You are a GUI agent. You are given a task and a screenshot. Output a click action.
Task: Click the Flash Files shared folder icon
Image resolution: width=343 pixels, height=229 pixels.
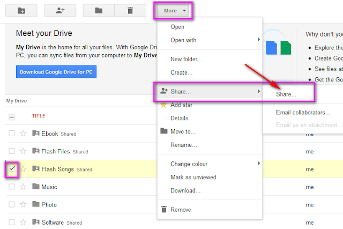(x=36, y=151)
